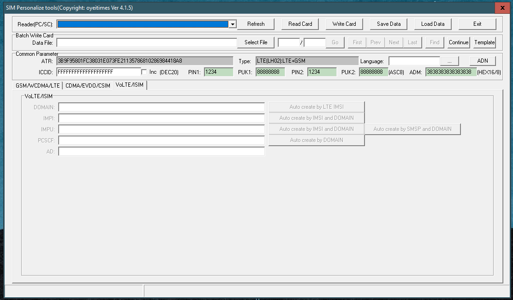Click Read Card to read the SIM
This screenshot has height=300, width=513.
[300, 24]
